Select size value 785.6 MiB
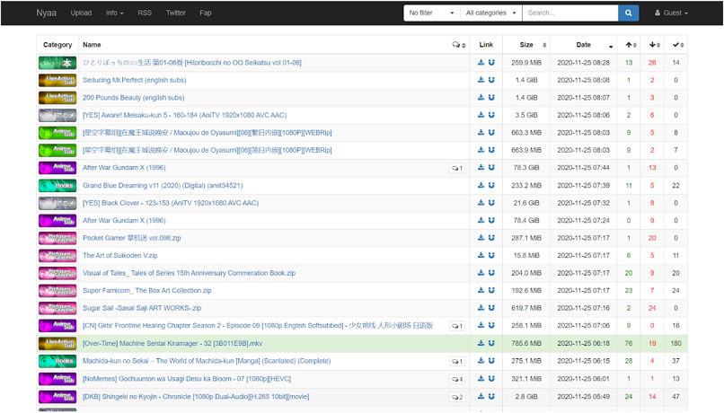 click(526, 343)
